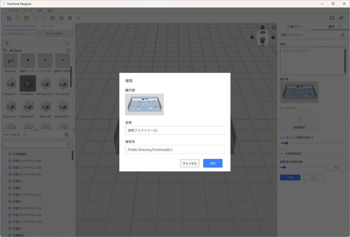Image resolution: width=350 pixels, height=237 pixels.
Task: Refresh the My Space folder list
Action: [x=68, y=51]
